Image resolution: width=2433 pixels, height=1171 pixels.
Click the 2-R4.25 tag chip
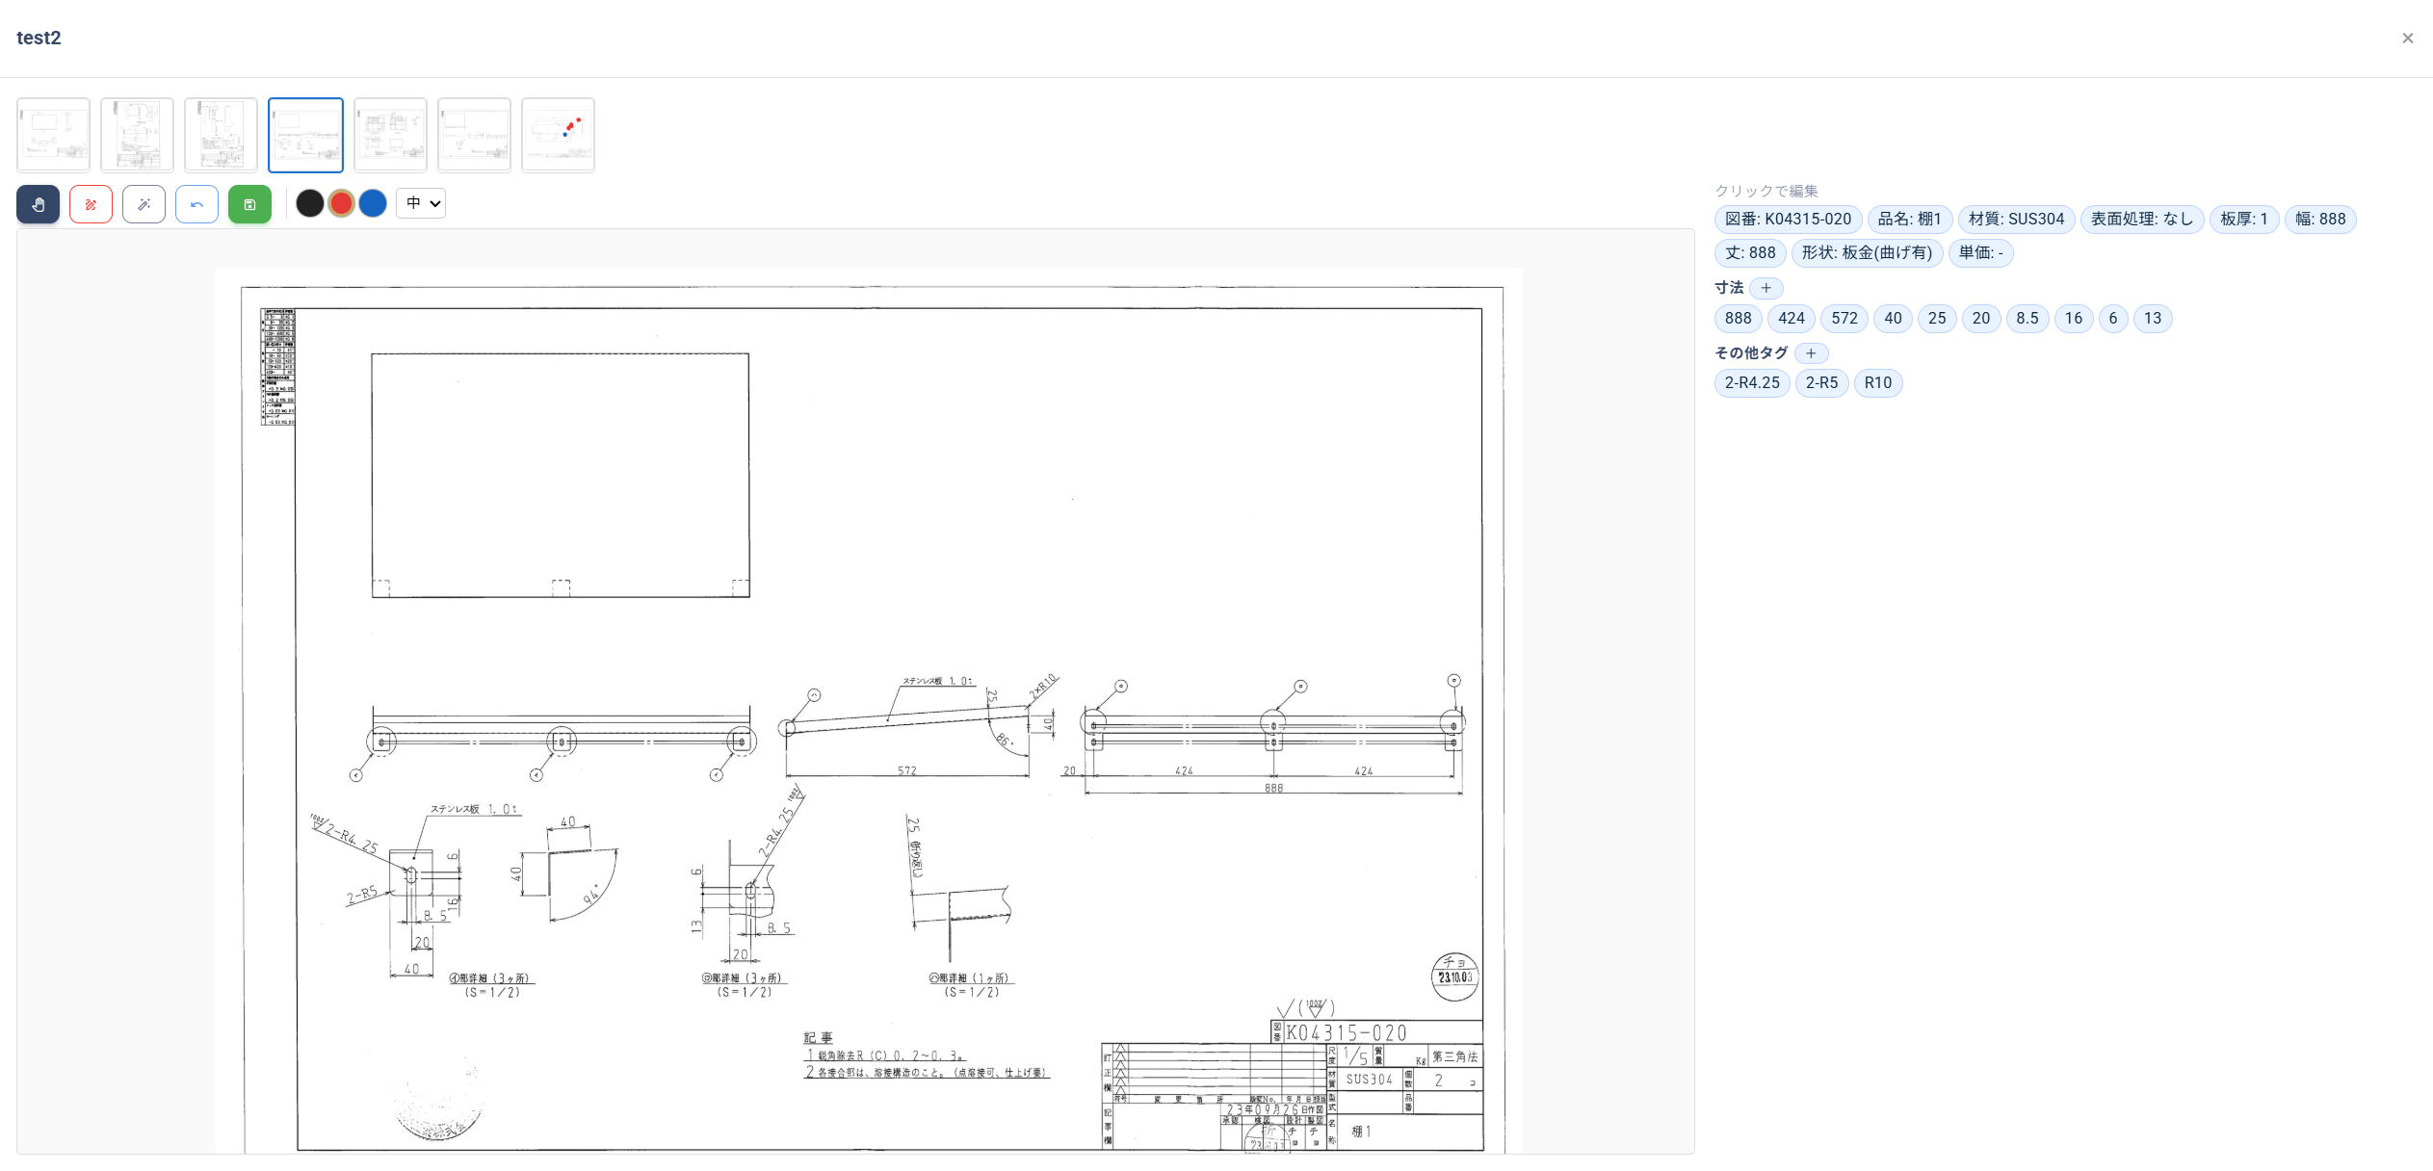click(1752, 383)
